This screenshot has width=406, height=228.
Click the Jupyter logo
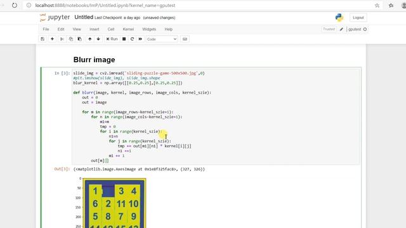click(55, 17)
